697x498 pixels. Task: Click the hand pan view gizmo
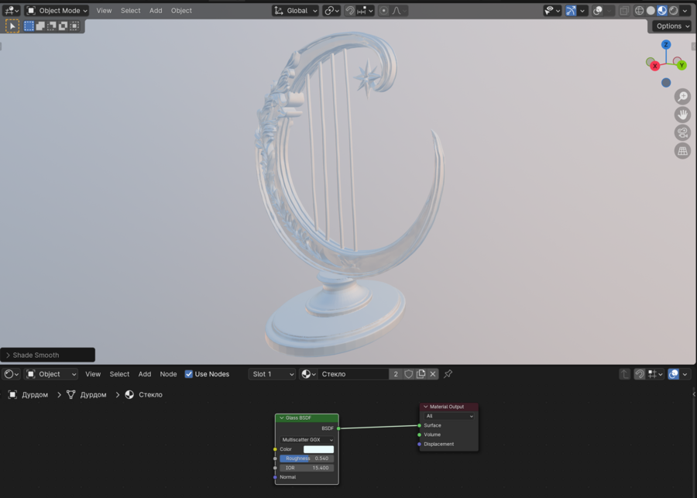point(682,114)
